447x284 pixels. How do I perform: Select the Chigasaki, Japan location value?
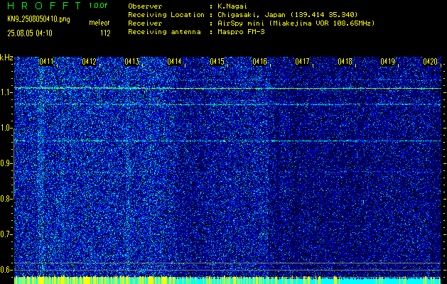tap(286, 15)
